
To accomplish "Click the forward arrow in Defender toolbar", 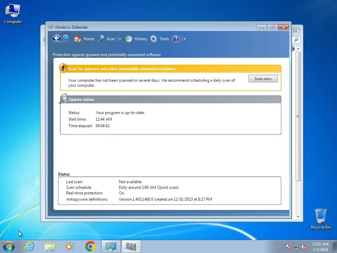I will pos(66,39).
